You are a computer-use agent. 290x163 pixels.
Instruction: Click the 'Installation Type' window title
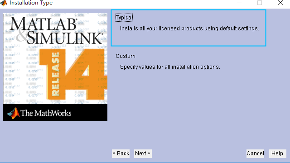pos(31,3)
